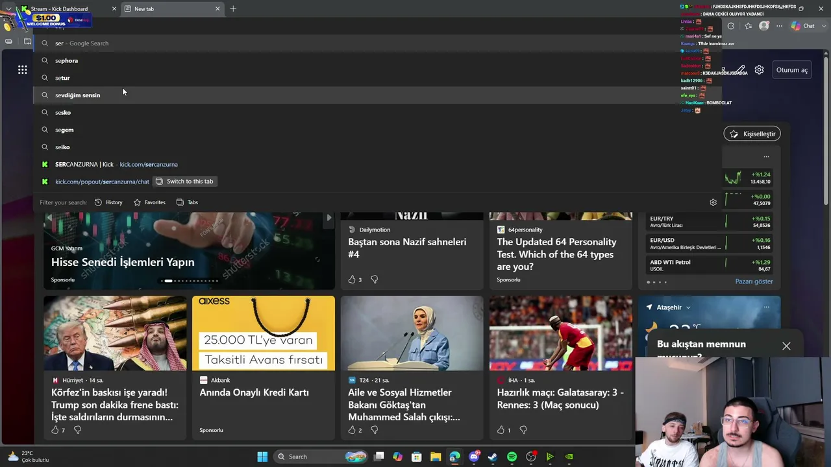Open the apps grid launcher icon
The height and width of the screenshot is (467, 831).
coord(23,70)
